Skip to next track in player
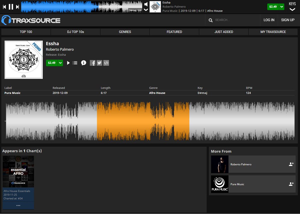This screenshot has width=300, height=214. point(17,7)
